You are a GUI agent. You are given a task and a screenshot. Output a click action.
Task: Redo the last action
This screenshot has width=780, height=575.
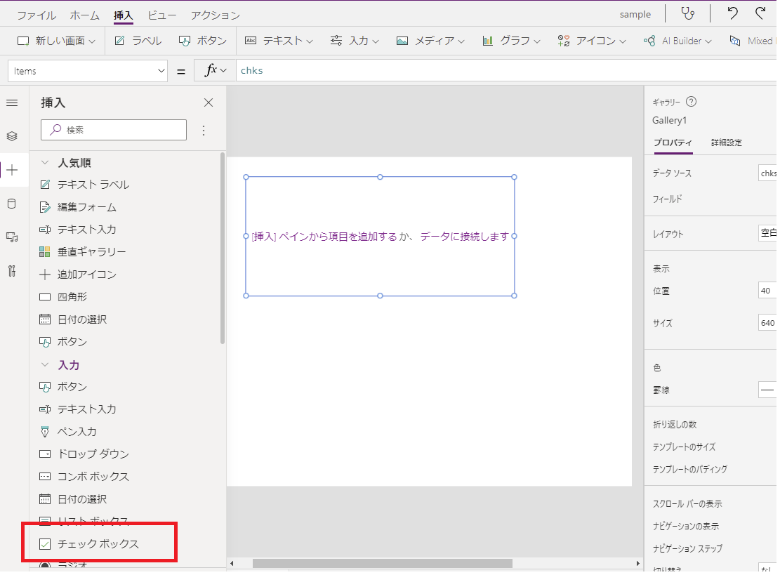(760, 13)
